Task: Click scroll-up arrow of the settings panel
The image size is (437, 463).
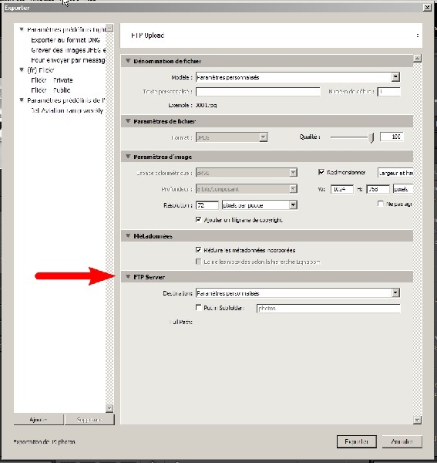Action: [x=417, y=58]
